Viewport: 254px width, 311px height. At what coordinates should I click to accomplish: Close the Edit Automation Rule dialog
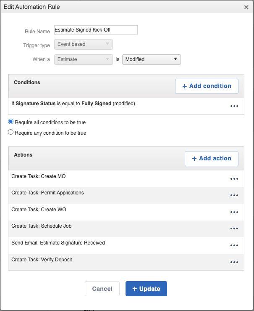pyautogui.click(x=246, y=7)
